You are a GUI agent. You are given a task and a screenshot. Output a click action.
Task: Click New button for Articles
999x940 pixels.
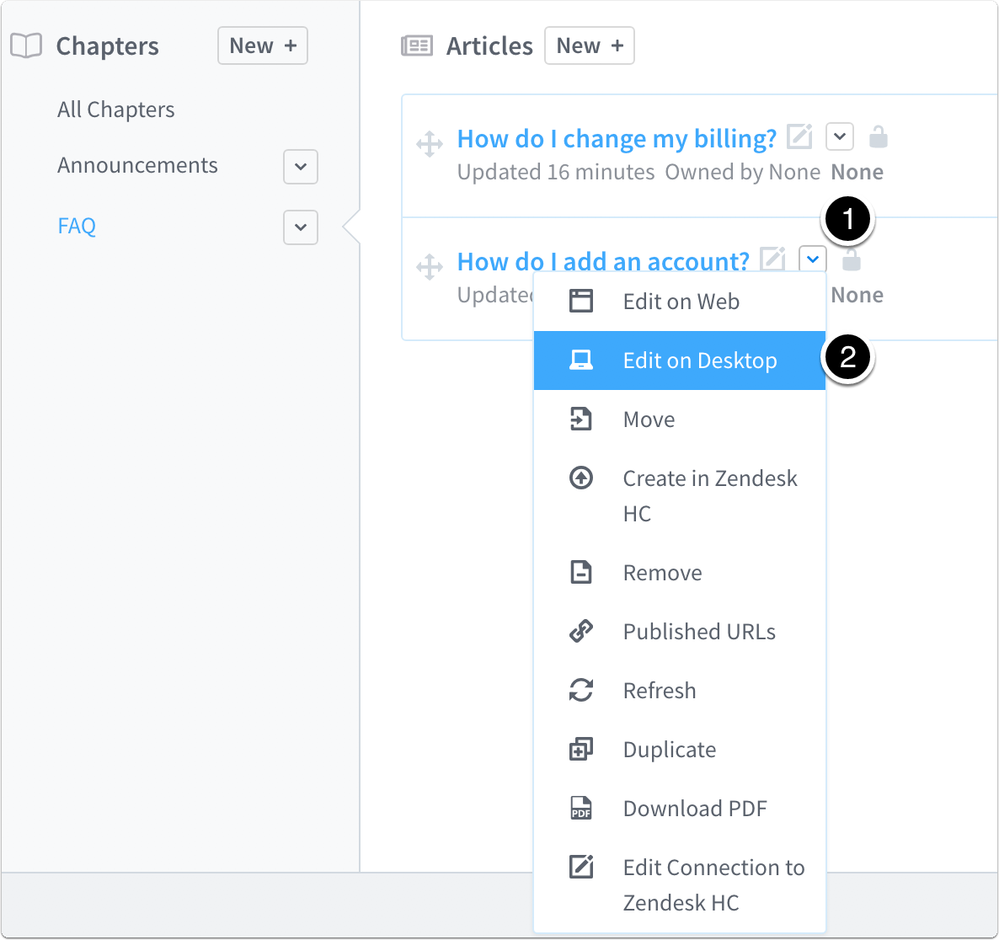(x=590, y=45)
